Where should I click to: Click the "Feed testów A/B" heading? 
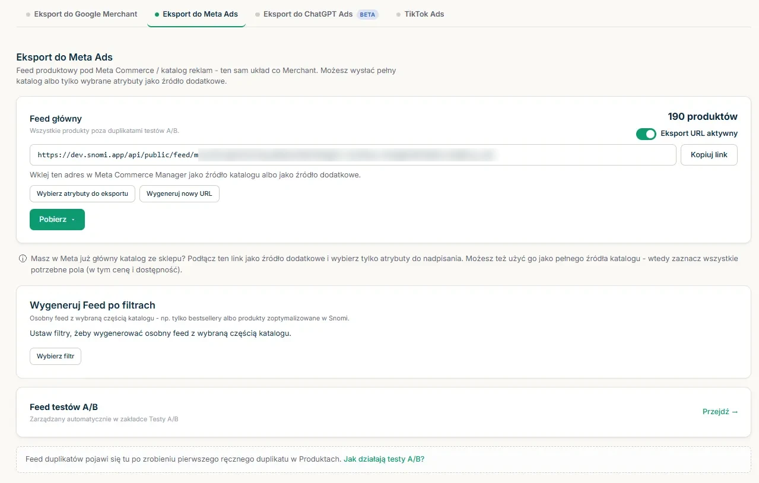(x=63, y=407)
